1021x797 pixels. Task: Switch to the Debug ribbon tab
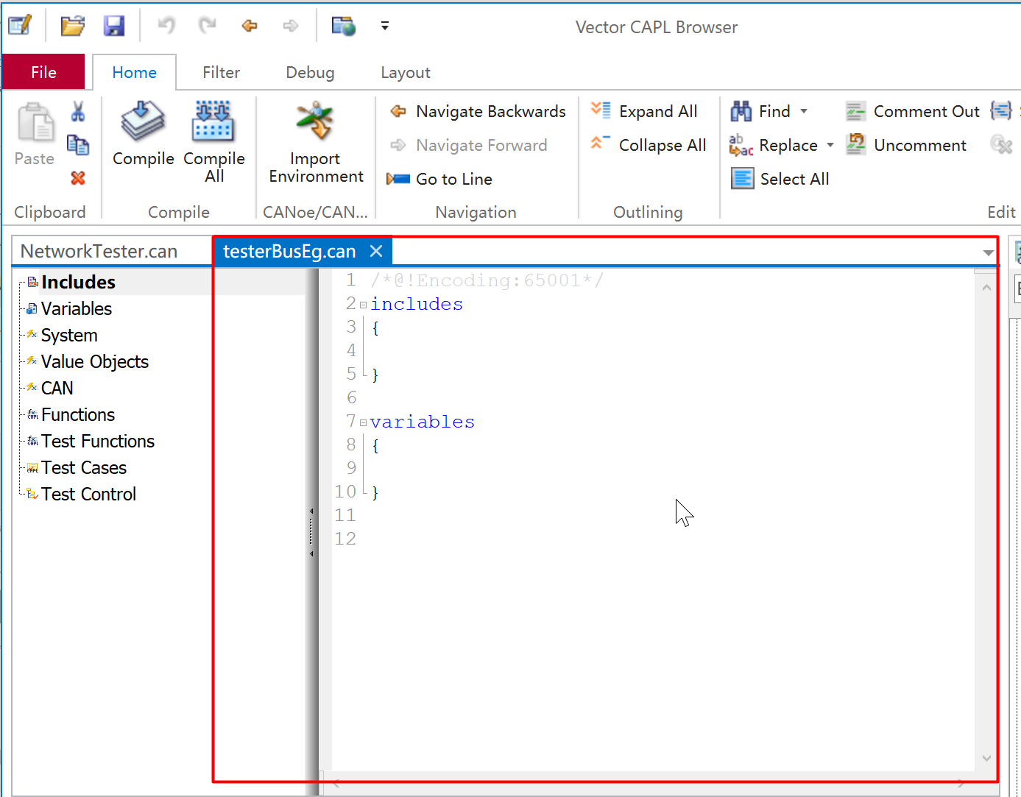coord(310,72)
